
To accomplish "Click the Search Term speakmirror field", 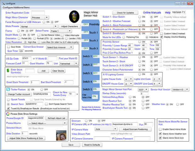I will point(34,104).
